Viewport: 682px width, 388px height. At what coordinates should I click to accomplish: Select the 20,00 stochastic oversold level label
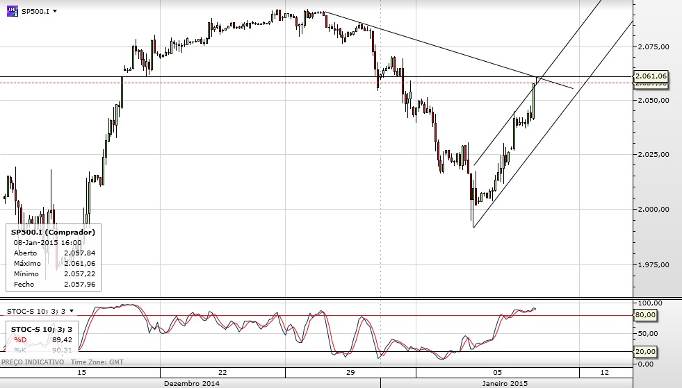click(x=645, y=351)
